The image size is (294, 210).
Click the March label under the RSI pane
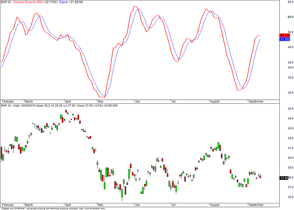tap(29, 102)
